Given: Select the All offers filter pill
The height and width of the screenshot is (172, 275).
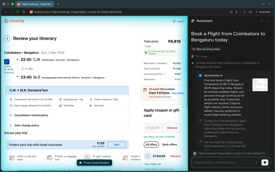Looking at the screenshot, I should point(151,145).
